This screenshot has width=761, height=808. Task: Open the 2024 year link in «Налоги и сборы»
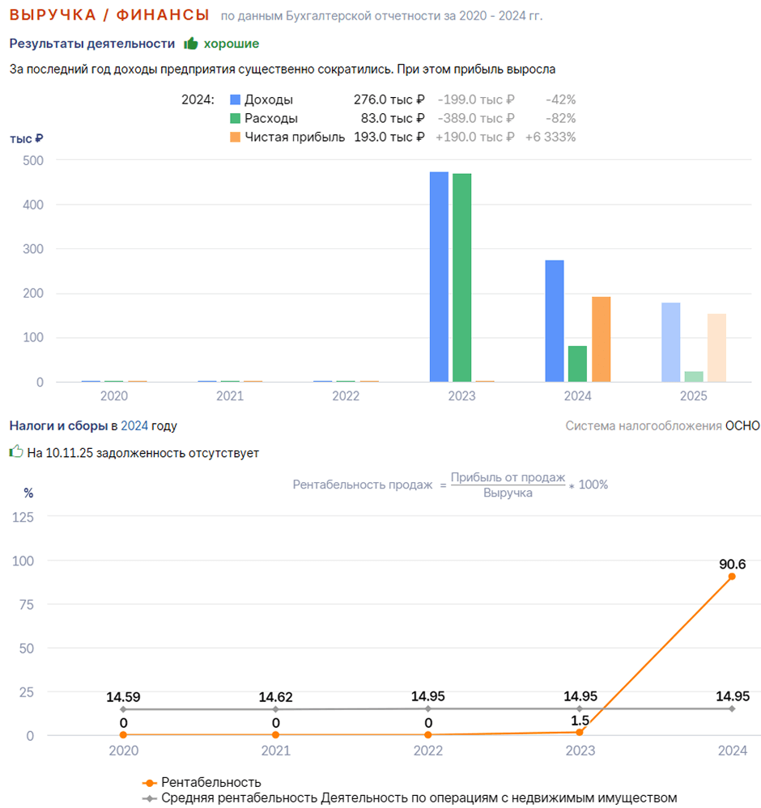point(134,425)
